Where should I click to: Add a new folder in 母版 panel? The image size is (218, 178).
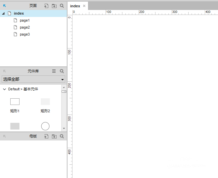(x=54, y=136)
